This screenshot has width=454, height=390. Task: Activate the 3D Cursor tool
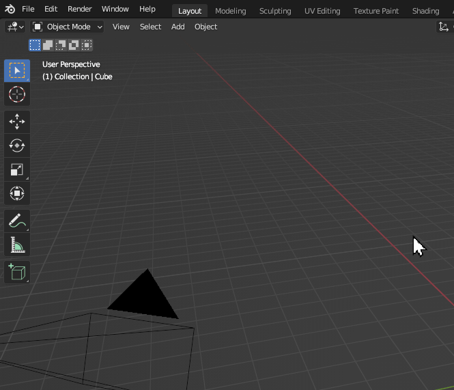pos(17,95)
